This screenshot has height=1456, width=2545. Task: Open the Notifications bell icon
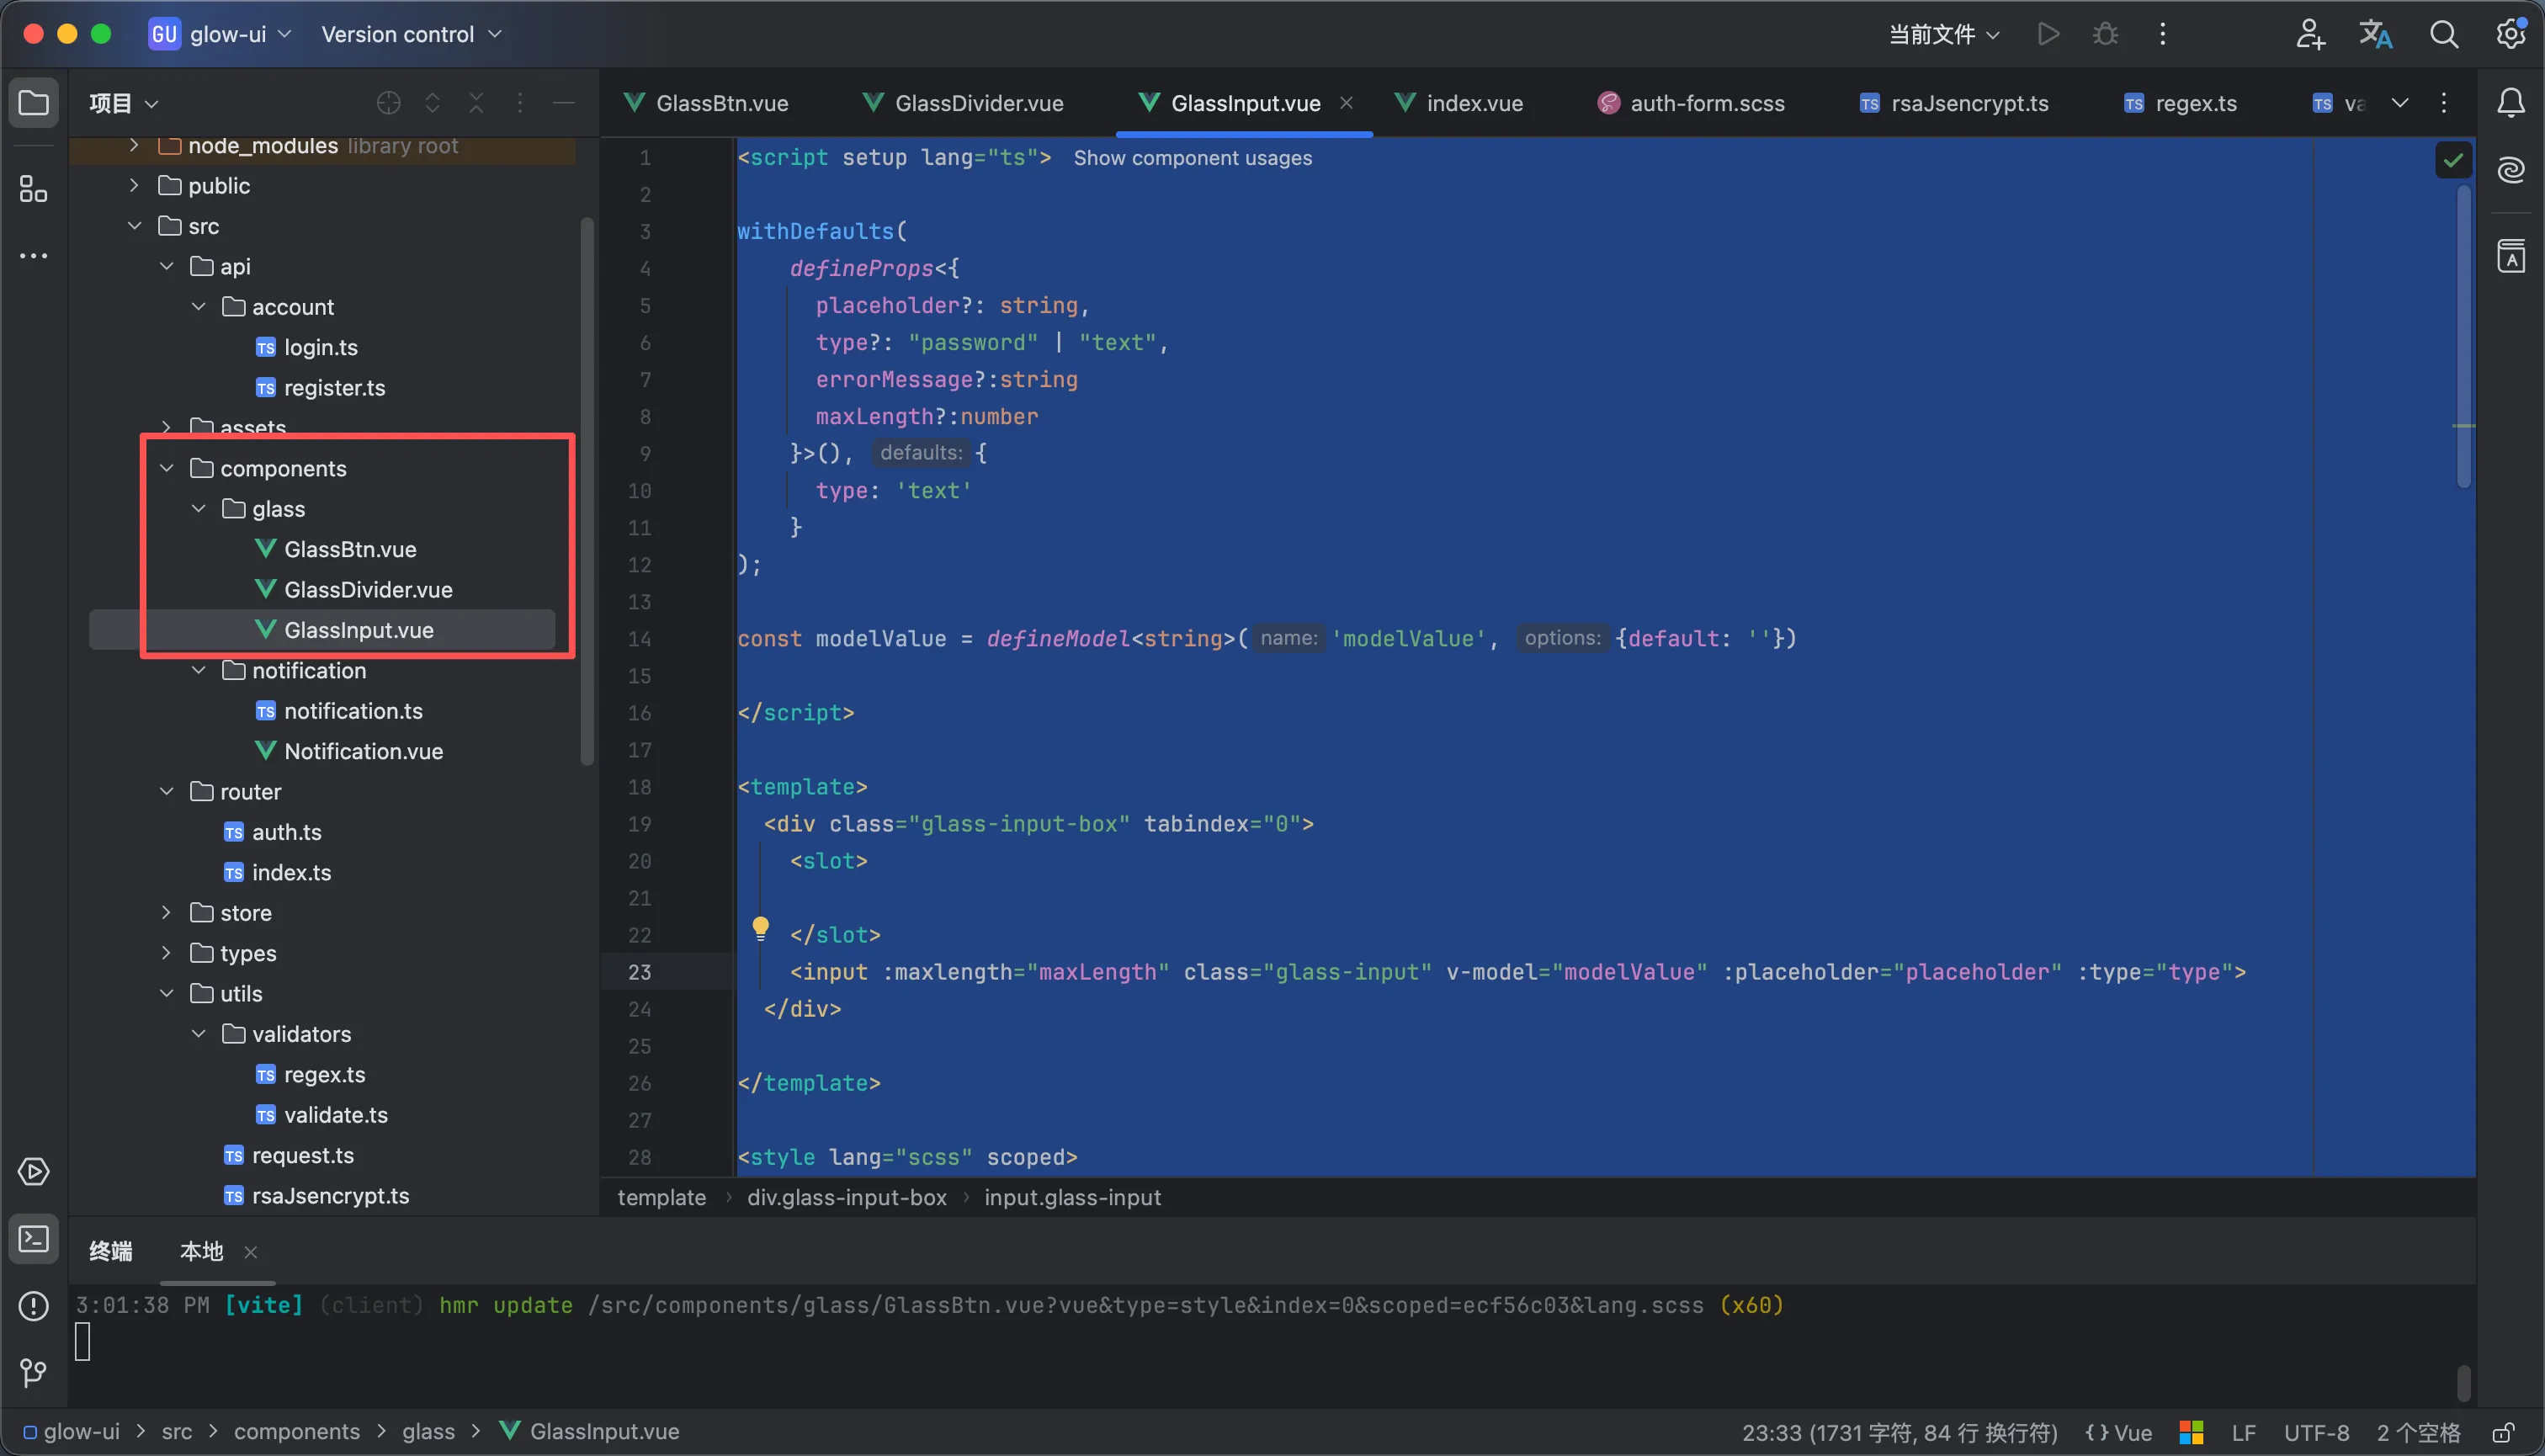click(2511, 103)
